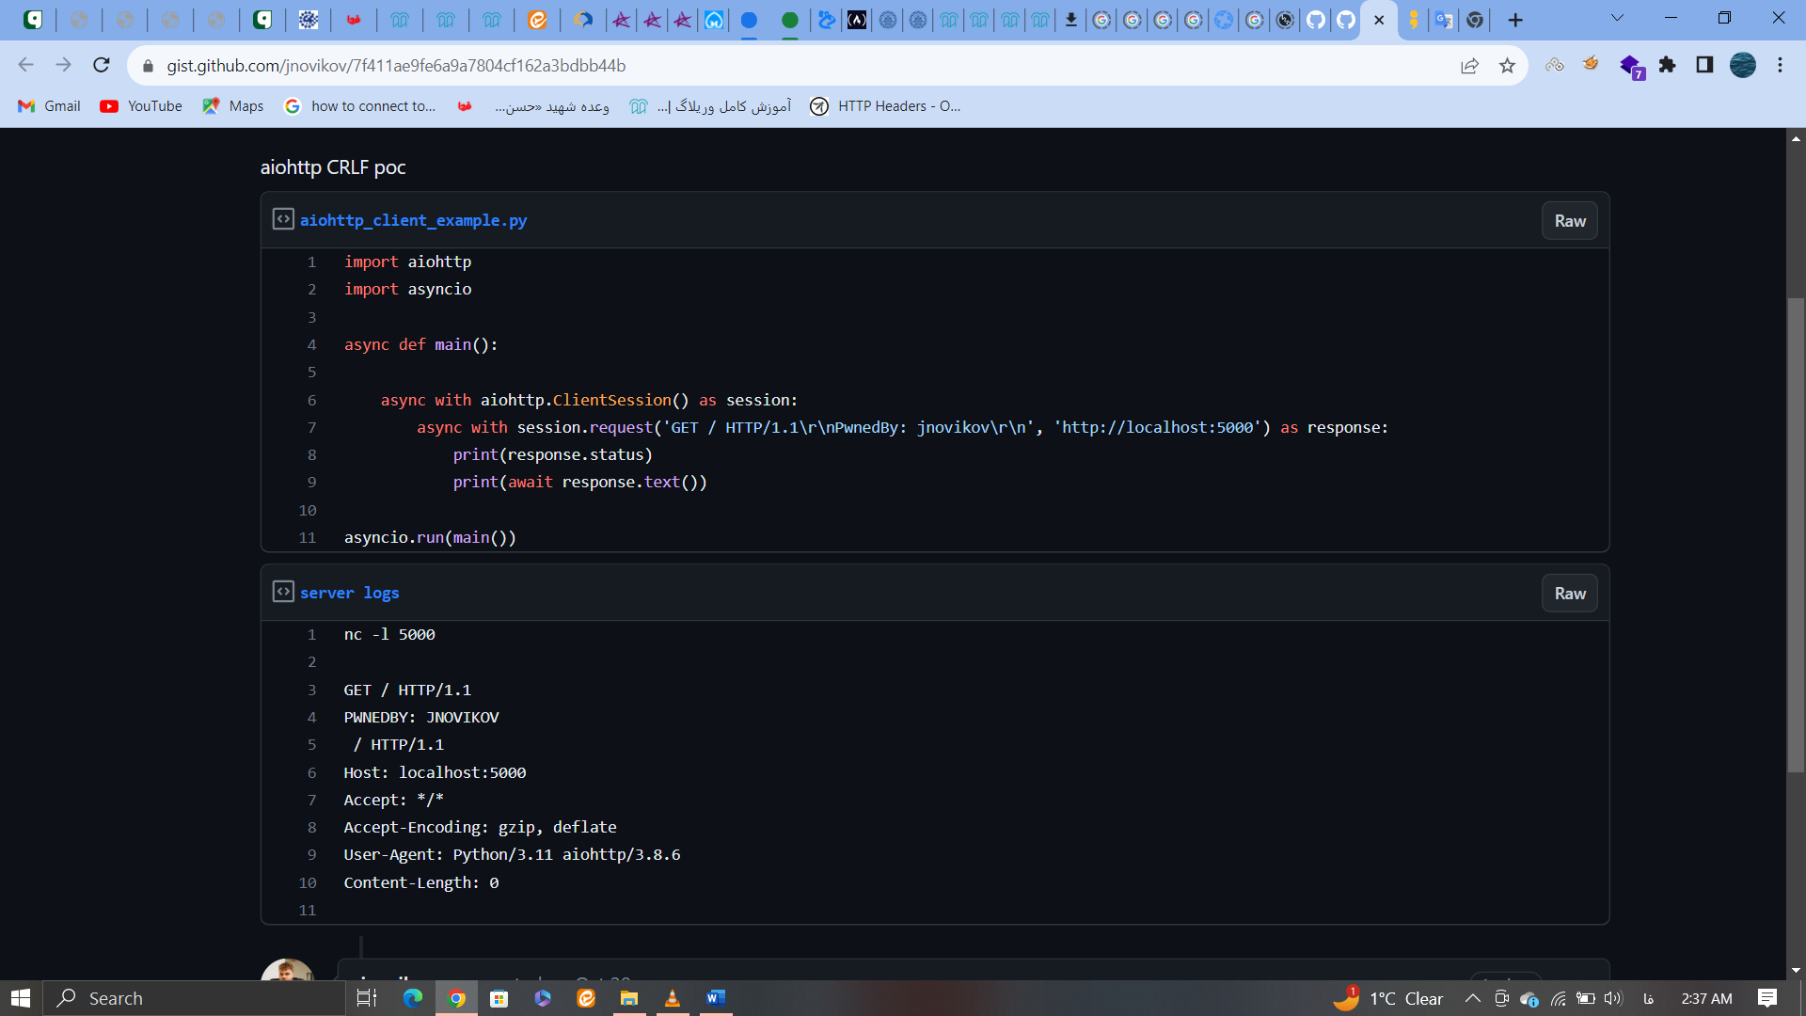Click the scrollbar down arrow

1796,971
